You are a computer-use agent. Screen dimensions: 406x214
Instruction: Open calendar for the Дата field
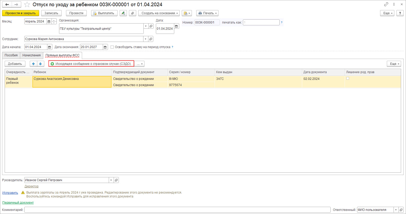[176, 26]
